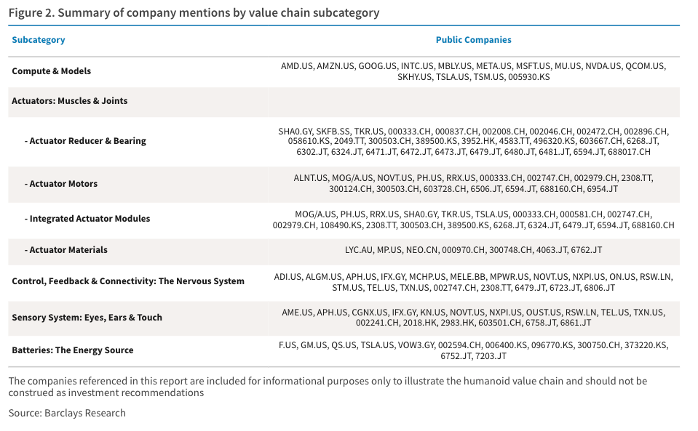The width and height of the screenshot is (698, 431).
Task: Click the ADI.US ticker in Nervous System row
Action: click(287, 277)
